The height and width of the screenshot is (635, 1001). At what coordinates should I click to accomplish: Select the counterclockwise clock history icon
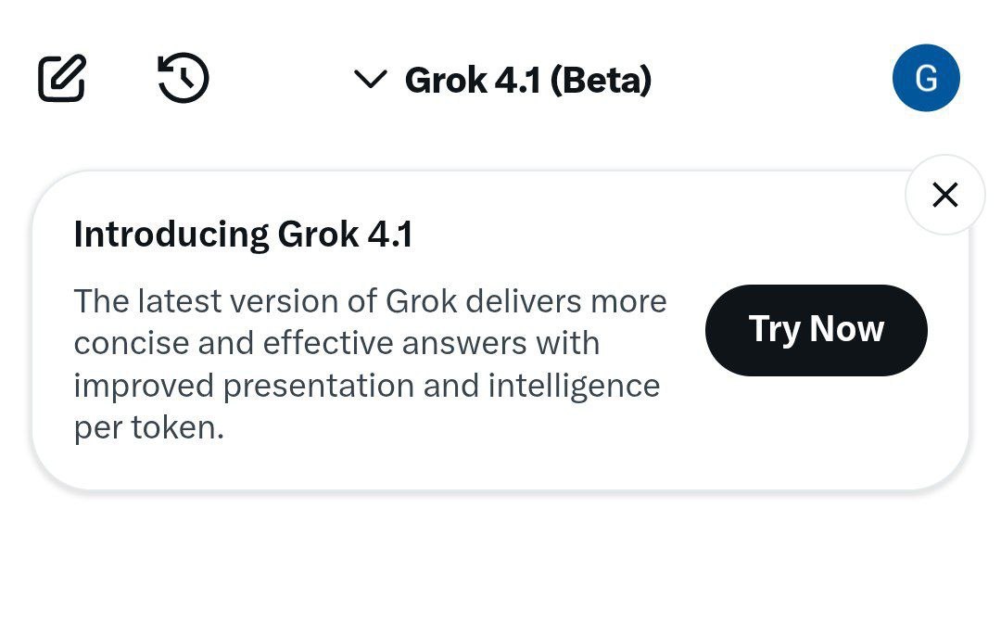[x=184, y=79]
